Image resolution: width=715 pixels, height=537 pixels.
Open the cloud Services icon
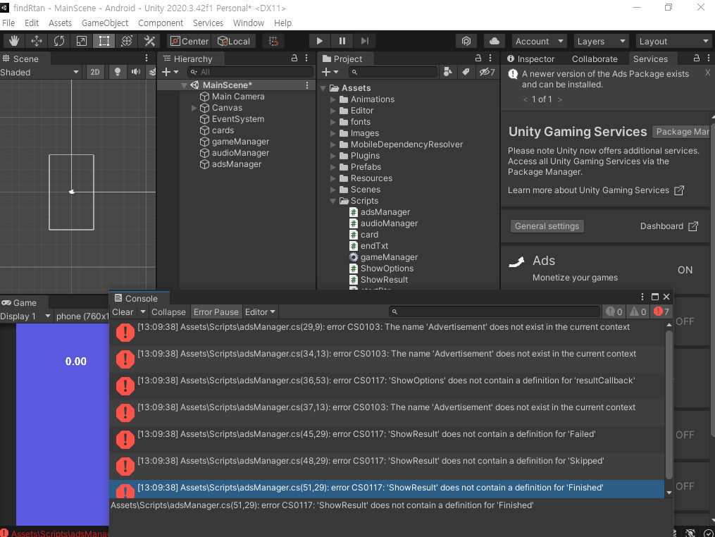click(x=495, y=41)
